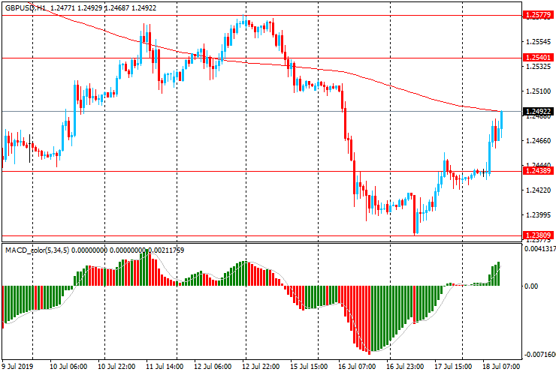Select the 1.24389 red price label

pos(538,171)
